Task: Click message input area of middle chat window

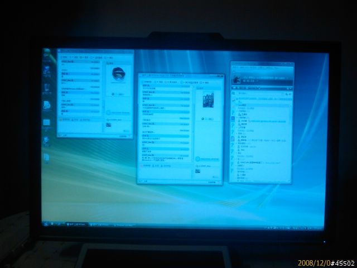Action: point(165,174)
